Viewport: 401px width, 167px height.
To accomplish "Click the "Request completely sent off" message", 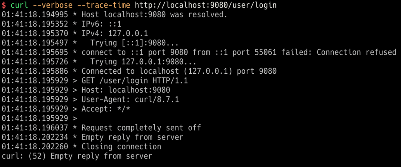I will coord(146,128).
